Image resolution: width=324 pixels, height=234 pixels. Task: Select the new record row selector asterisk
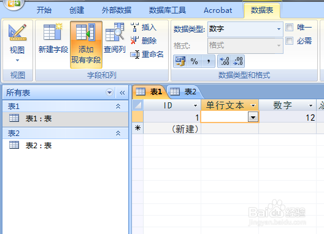137,129
